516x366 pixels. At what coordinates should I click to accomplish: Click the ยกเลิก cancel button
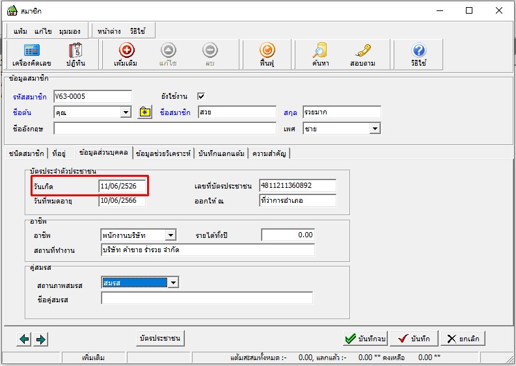pyautogui.click(x=463, y=339)
